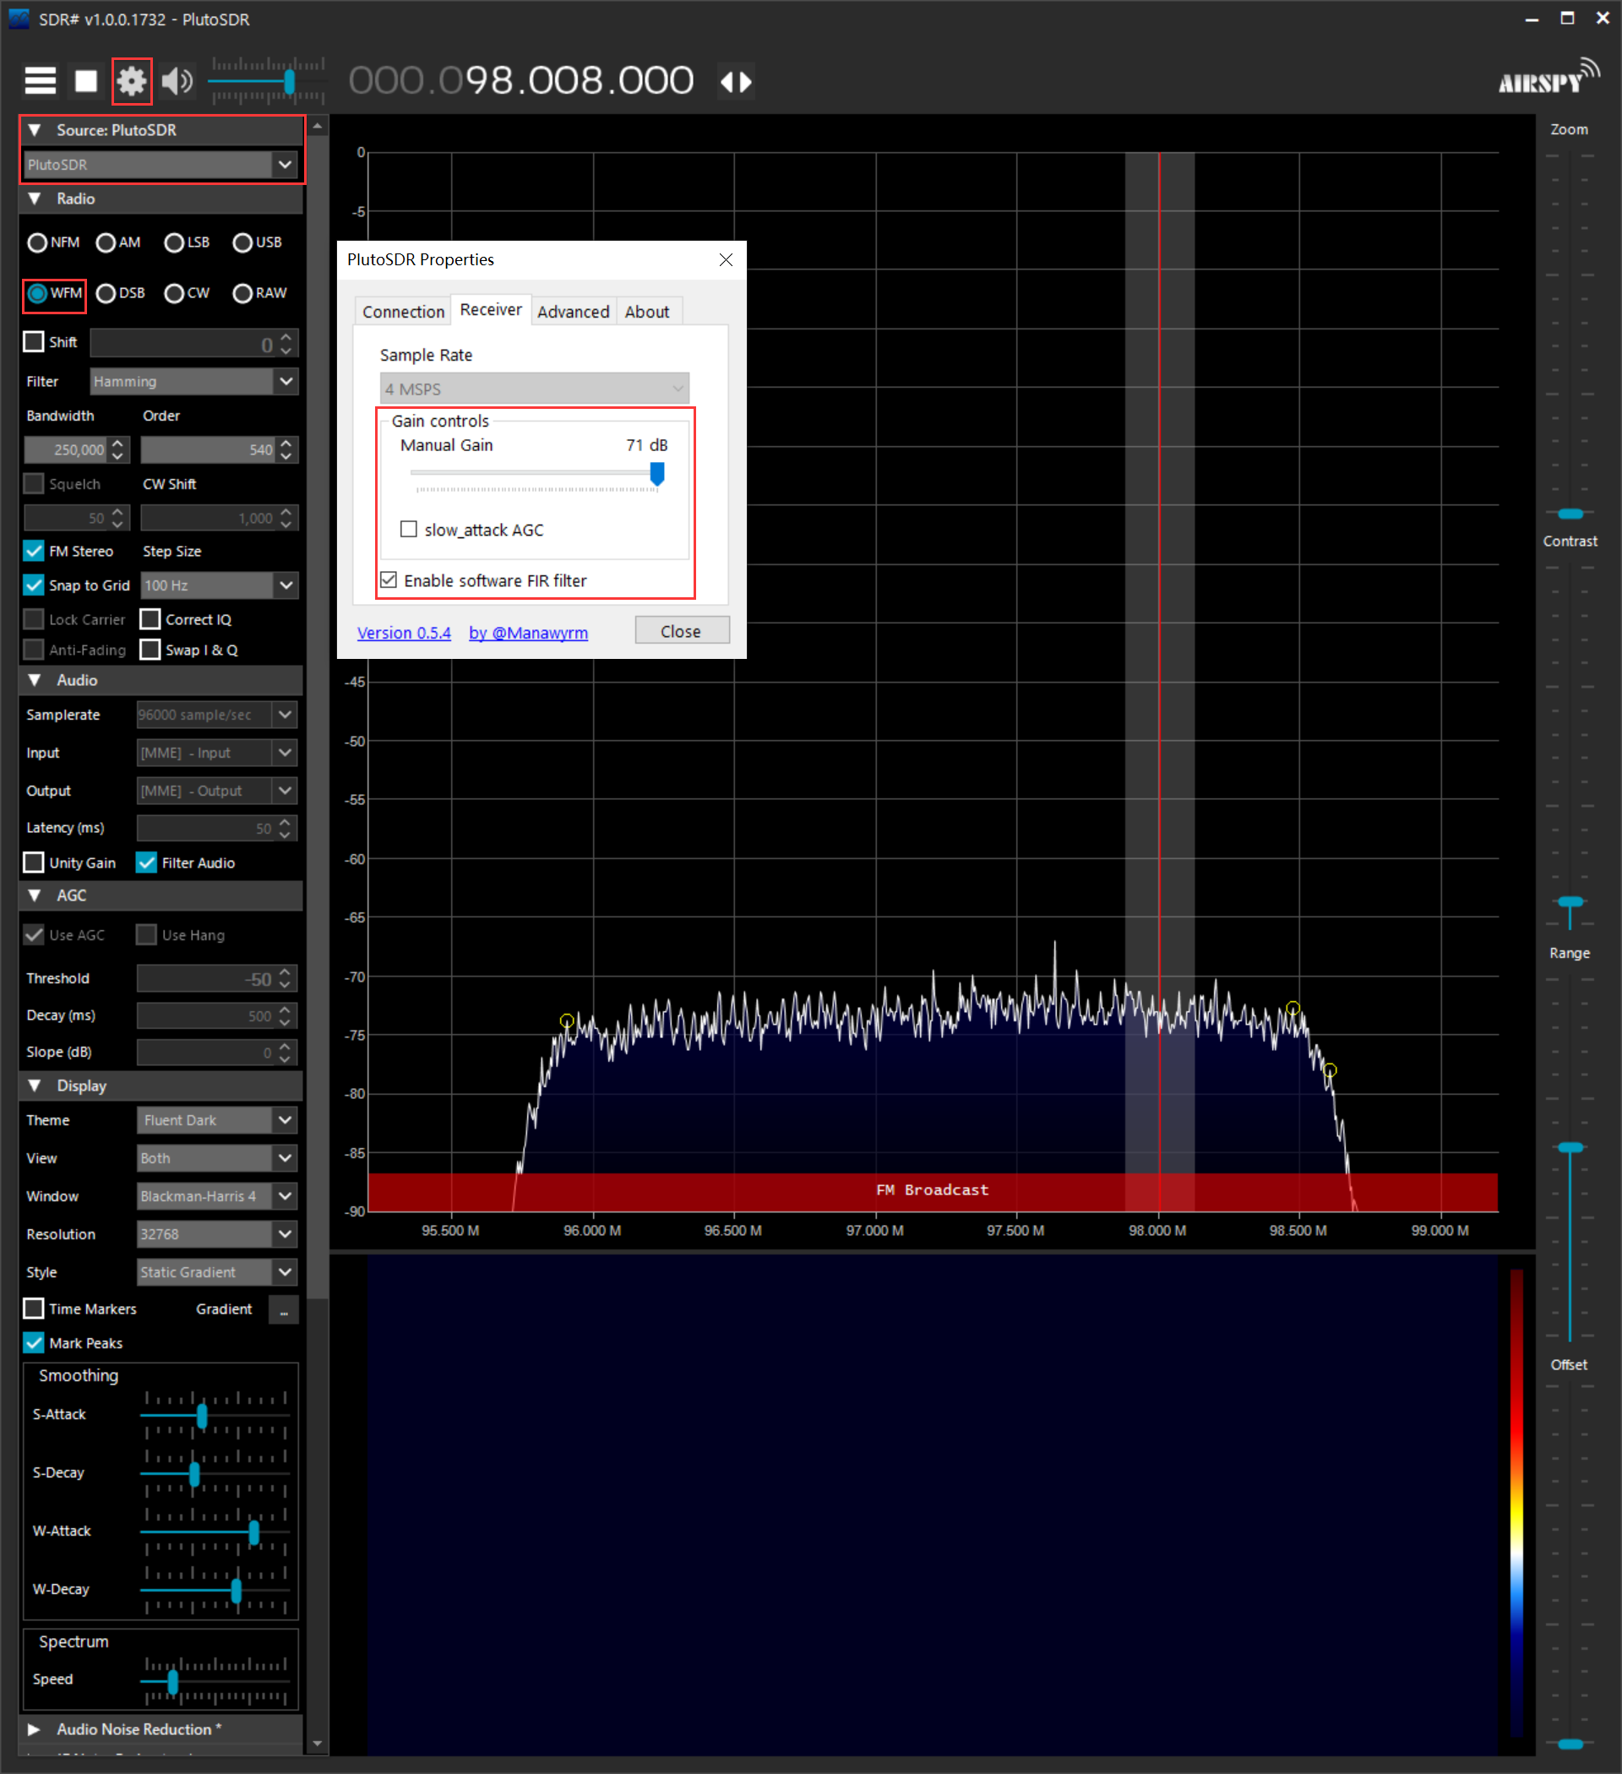This screenshot has height=1774, width=1622.
Task: Close the PlutoSDR Properties dialog
Action: pos(726,259)
